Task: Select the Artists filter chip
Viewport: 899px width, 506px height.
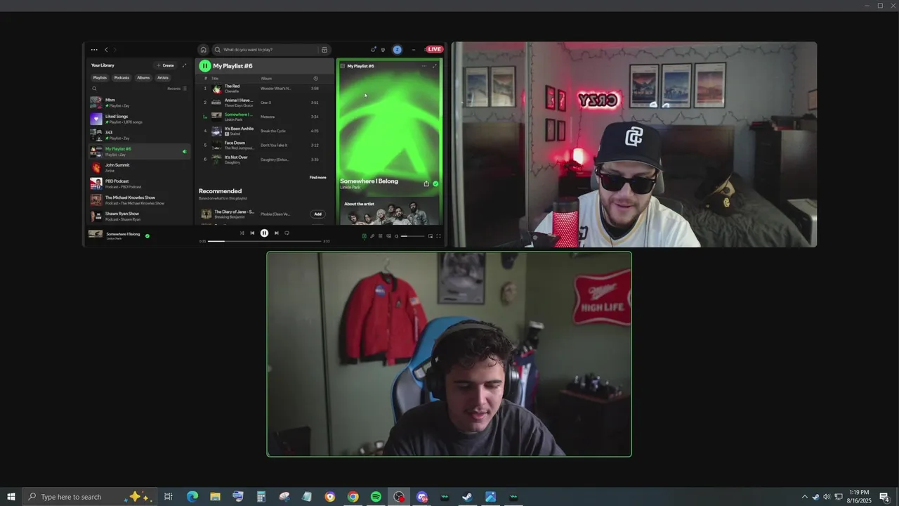Action: click(163, 78)
